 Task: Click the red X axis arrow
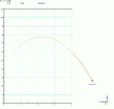pos(104,102)
